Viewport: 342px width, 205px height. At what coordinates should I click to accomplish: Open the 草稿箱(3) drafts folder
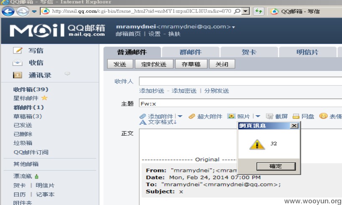pyautogui.click(x=28, y=116)
